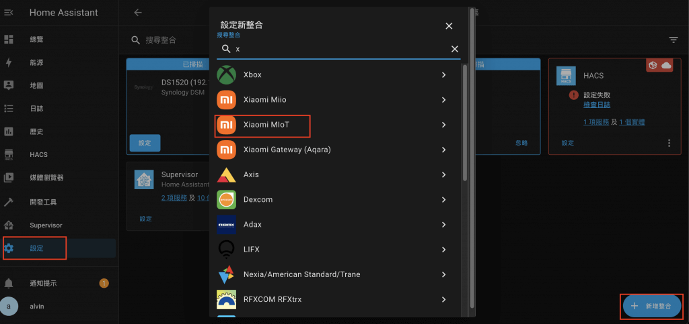Close the 設定新整合 dialog
This screenshot has height=324, width=689.
tap(449, 26)
